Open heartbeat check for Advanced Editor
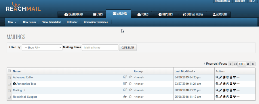 (234, 77)
